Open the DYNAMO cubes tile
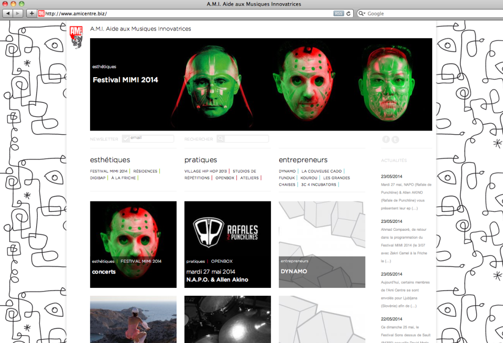Image resolution: width=503 pixels, height=343 pixels. (x=322, y=244)
